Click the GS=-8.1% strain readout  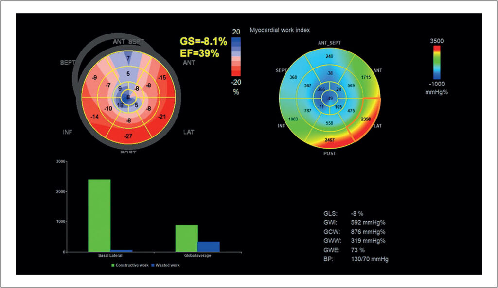(x=204, y=41)
